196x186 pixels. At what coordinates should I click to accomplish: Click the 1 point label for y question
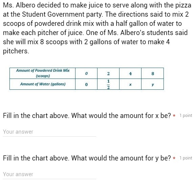click(x=186, y=158)
